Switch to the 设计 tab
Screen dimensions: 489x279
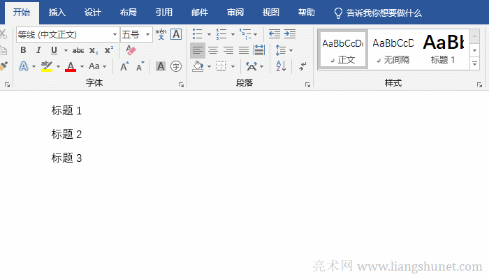coord(93,13)
